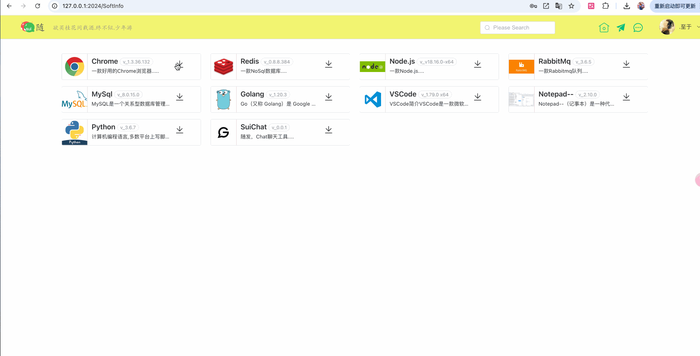
Task: Click the Notepad-- software title
Action: coord(556,94)
